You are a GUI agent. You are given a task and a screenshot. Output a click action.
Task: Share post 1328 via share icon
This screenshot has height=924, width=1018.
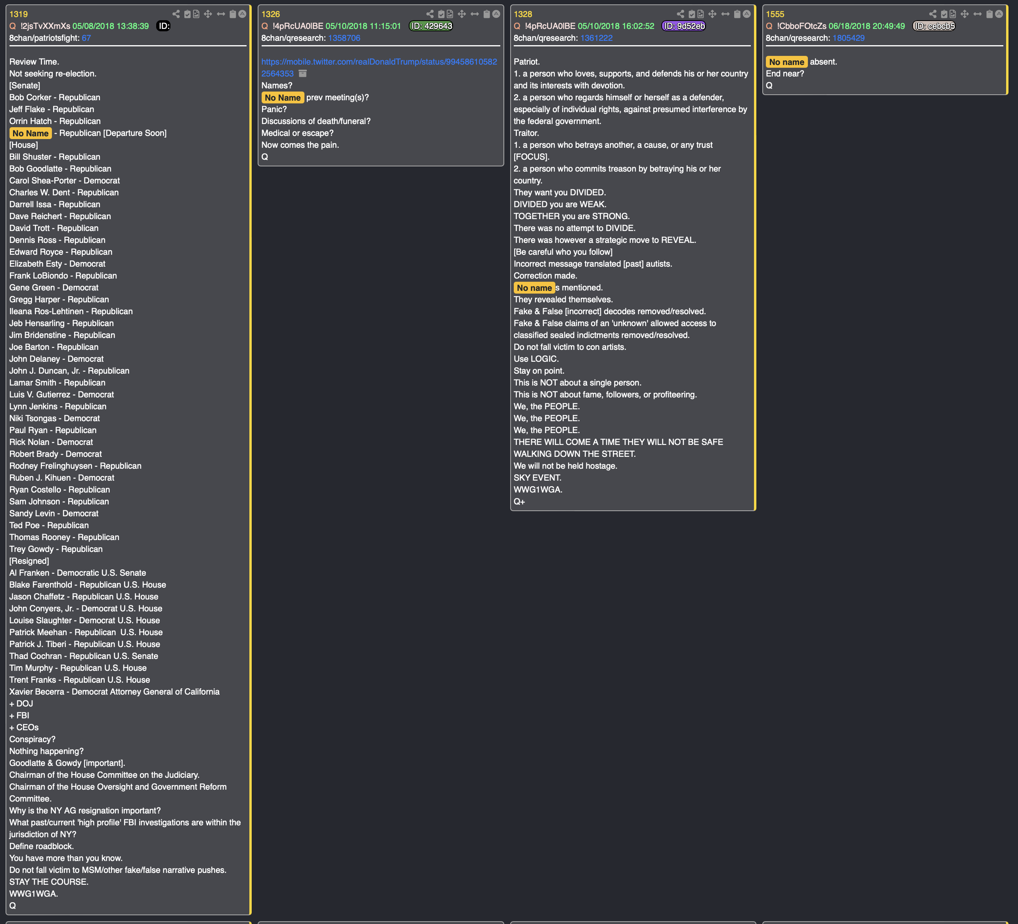[681, 14]
